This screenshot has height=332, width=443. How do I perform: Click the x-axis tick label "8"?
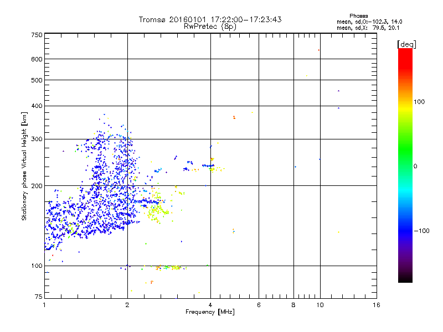point(293,305)
